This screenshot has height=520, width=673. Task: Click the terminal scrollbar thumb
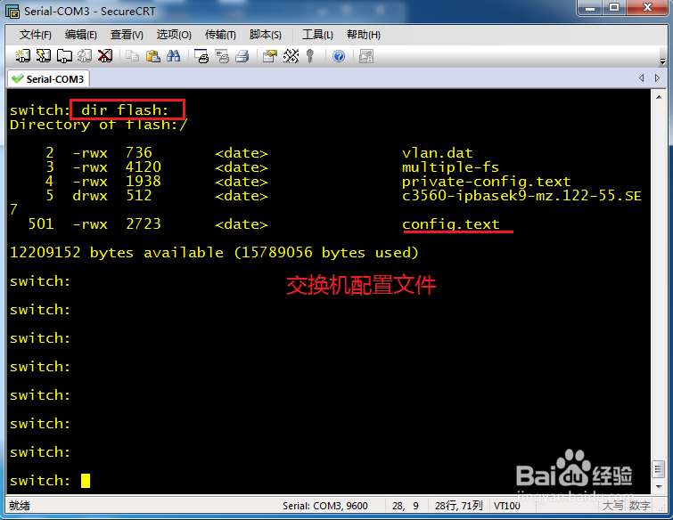[659, 469]
